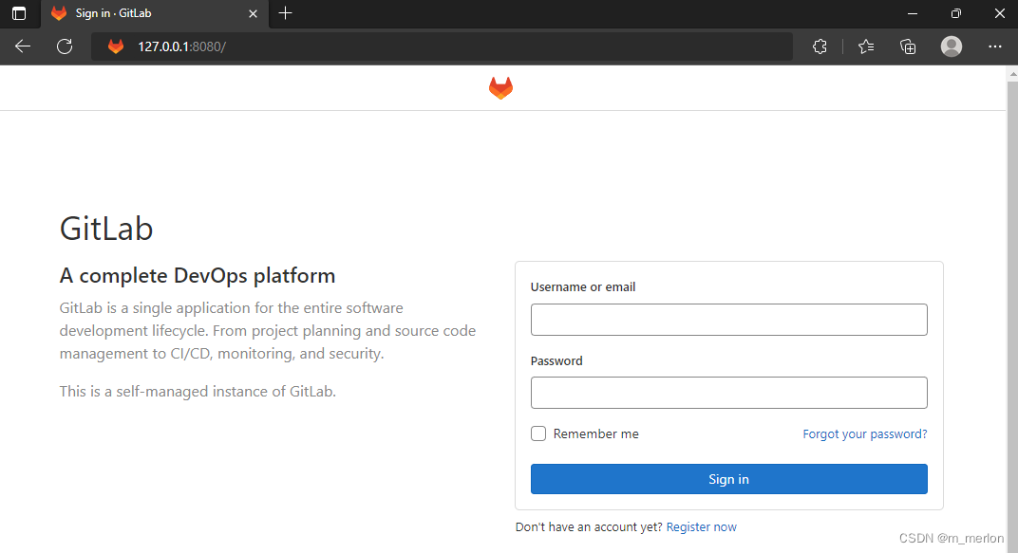Viewport: 1018px width, 553px height.
Task: Select the Sign in · GitLab tab
Action: pyautogui.click(x=156, y=13)
